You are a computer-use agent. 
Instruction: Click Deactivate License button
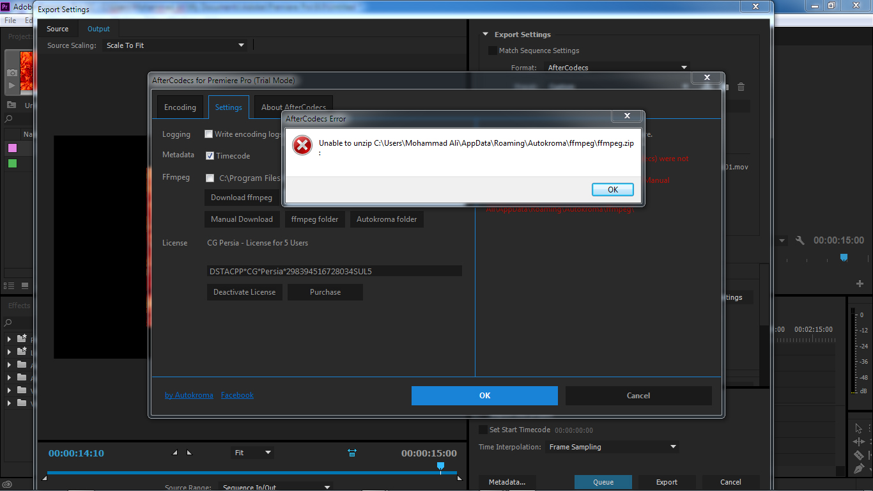(244, 292)
